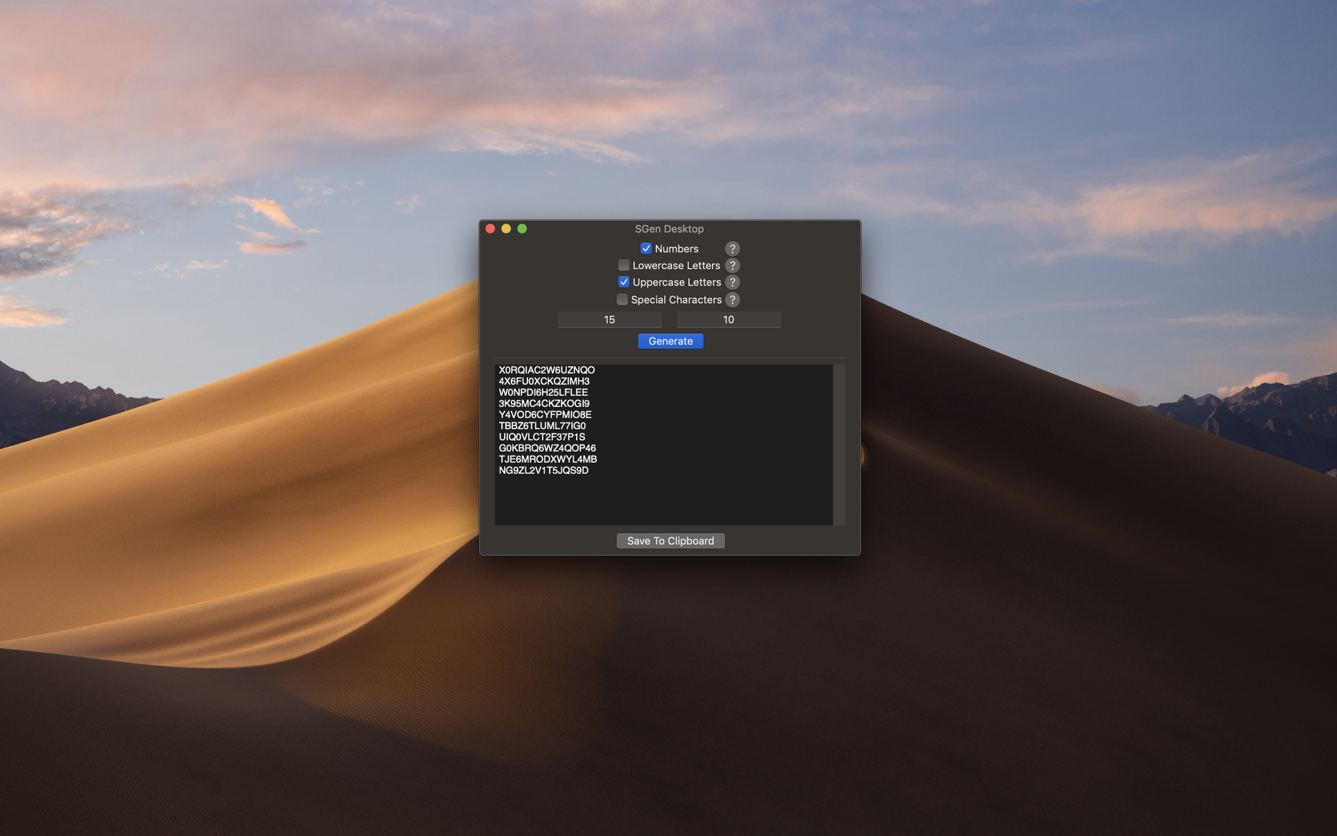Click generated string NG9ZL2V1T5JQS9D
Viewport: 1337px width, 836px height.
tap(543, 471)
